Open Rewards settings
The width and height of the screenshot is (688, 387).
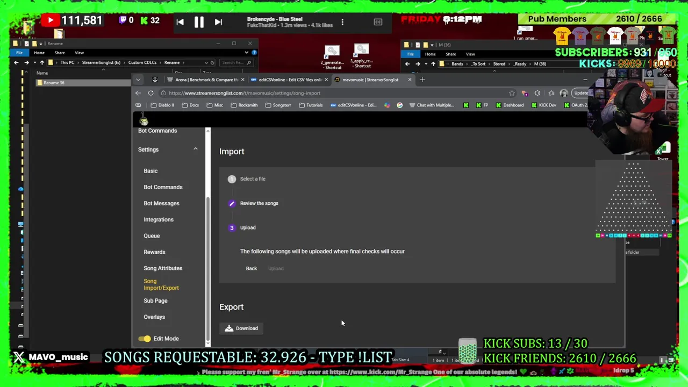tap(154, 252)
